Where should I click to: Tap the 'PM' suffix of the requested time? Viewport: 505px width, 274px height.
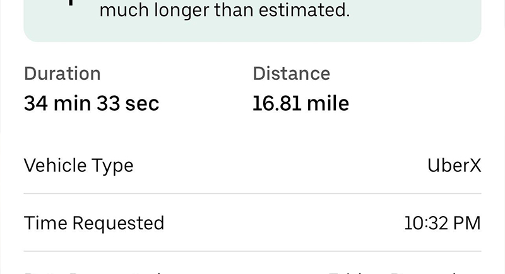tap(467, 223)
